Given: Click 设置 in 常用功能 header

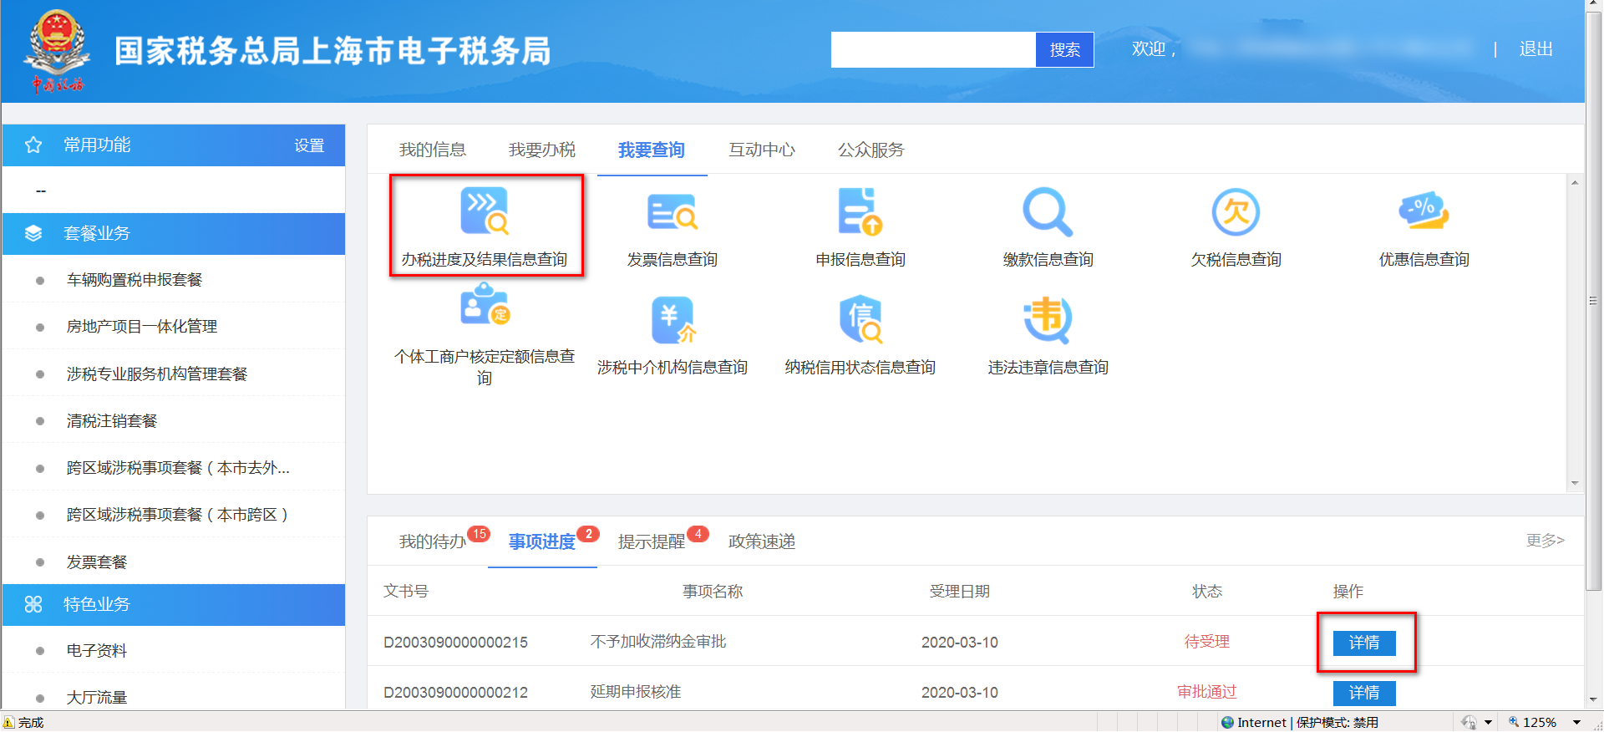Looking at the screenshot, I should pos(309,145).
